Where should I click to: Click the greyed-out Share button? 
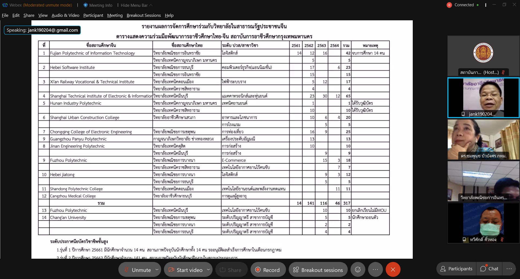click(x=231, y=270)
